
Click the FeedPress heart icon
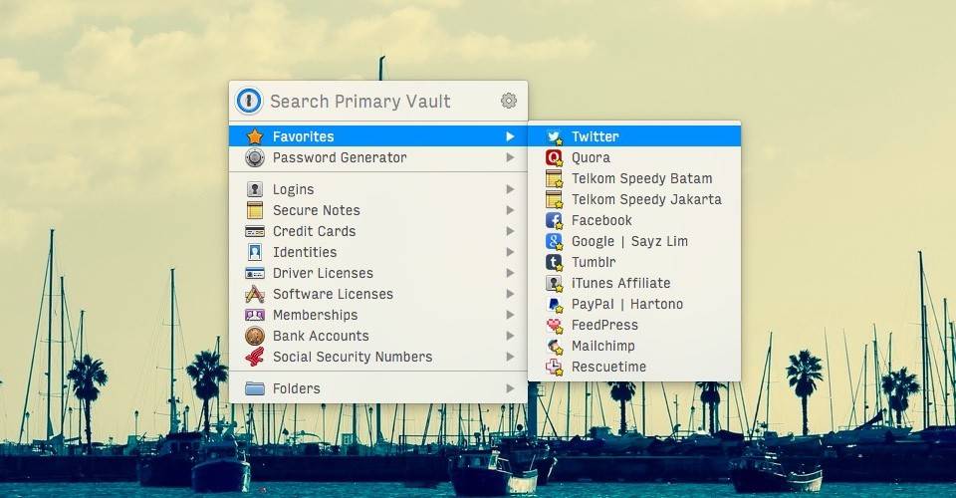pos(554,325)
